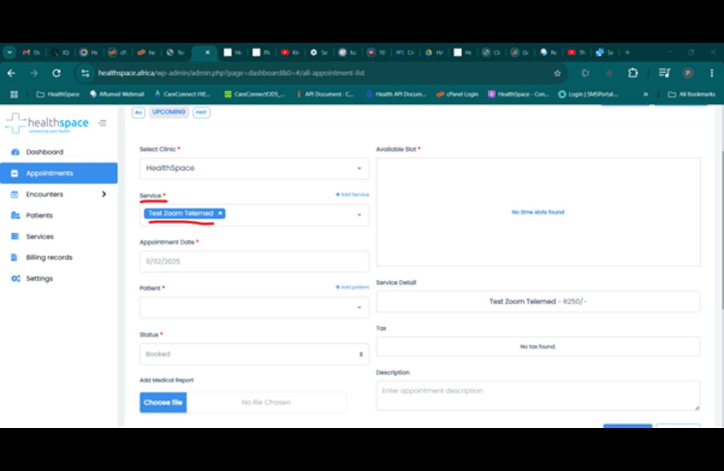Click the Choose file button
The height and width of the screenshot is (471, 724).
163,402
